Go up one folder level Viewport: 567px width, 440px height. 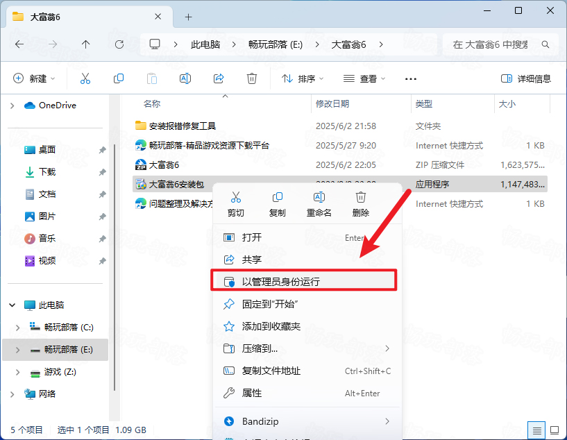click(x=85, y=44)
